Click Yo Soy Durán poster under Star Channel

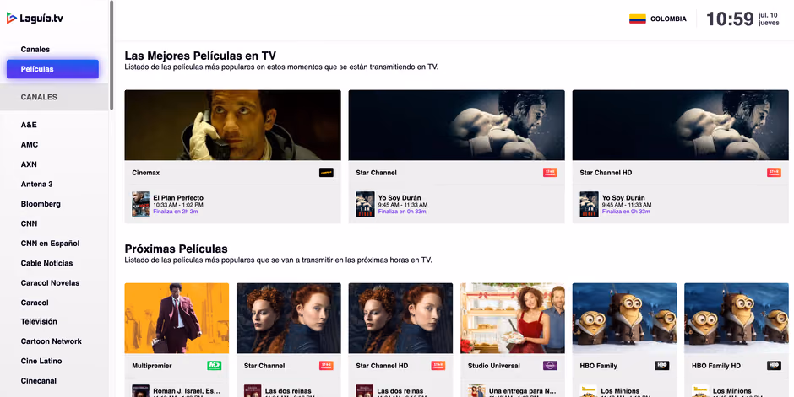(365, 204)
